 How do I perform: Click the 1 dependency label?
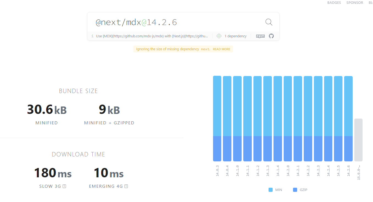coord(236,36)
